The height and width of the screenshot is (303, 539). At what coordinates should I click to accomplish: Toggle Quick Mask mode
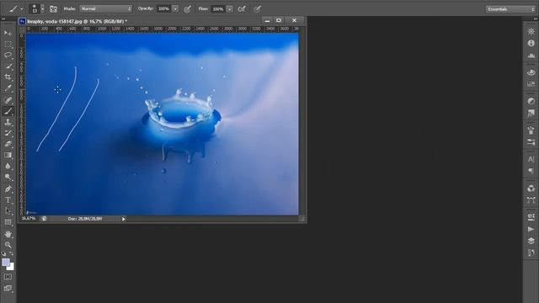[8, 277]
